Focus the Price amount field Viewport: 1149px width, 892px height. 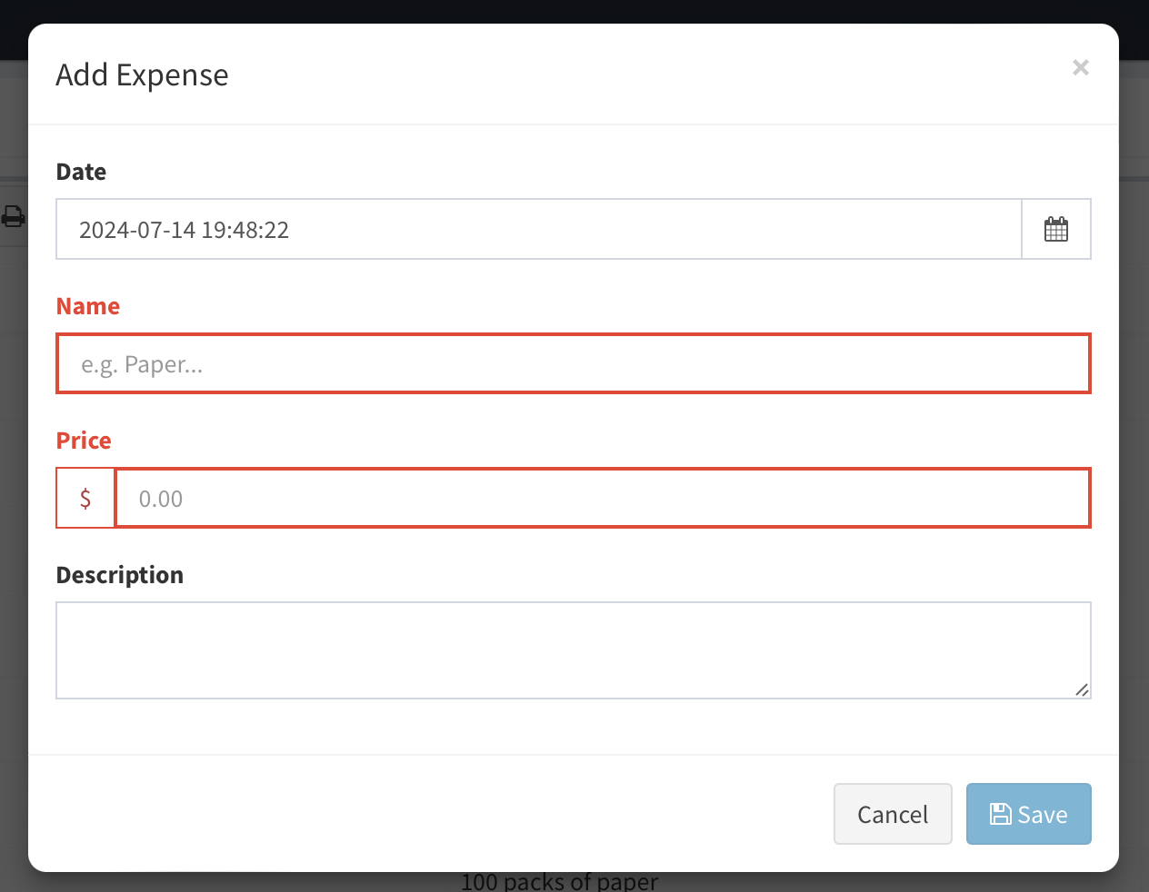tap(602, 498)
